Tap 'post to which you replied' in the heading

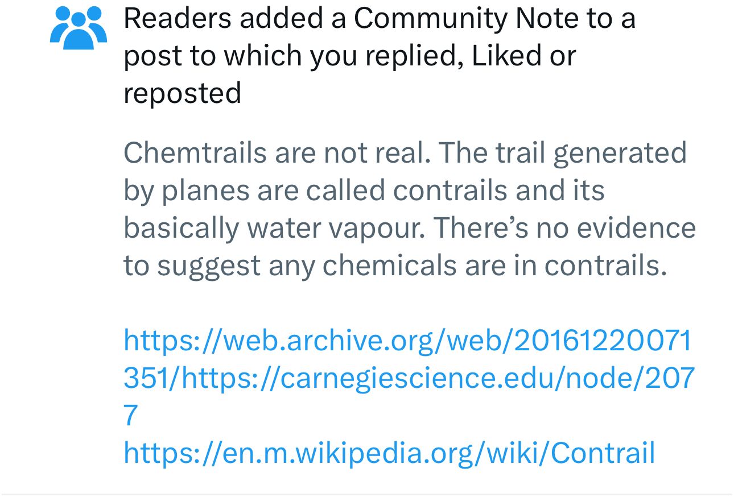(293, 56)
